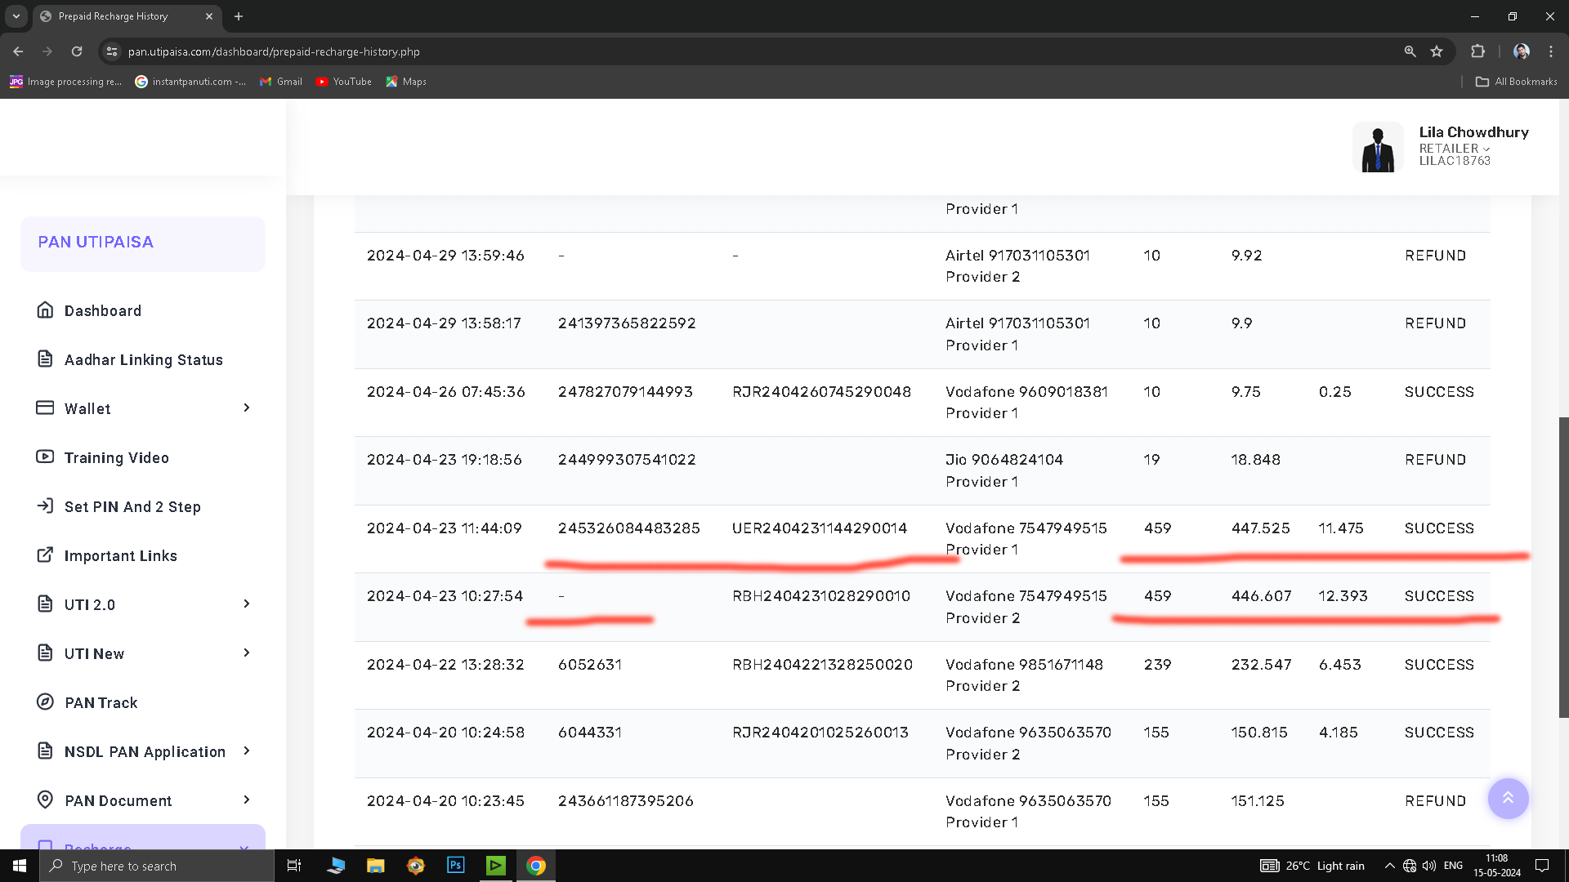Click the PAN Document location pin icon
Screen dimensions: 1569x882
[45, 800]
